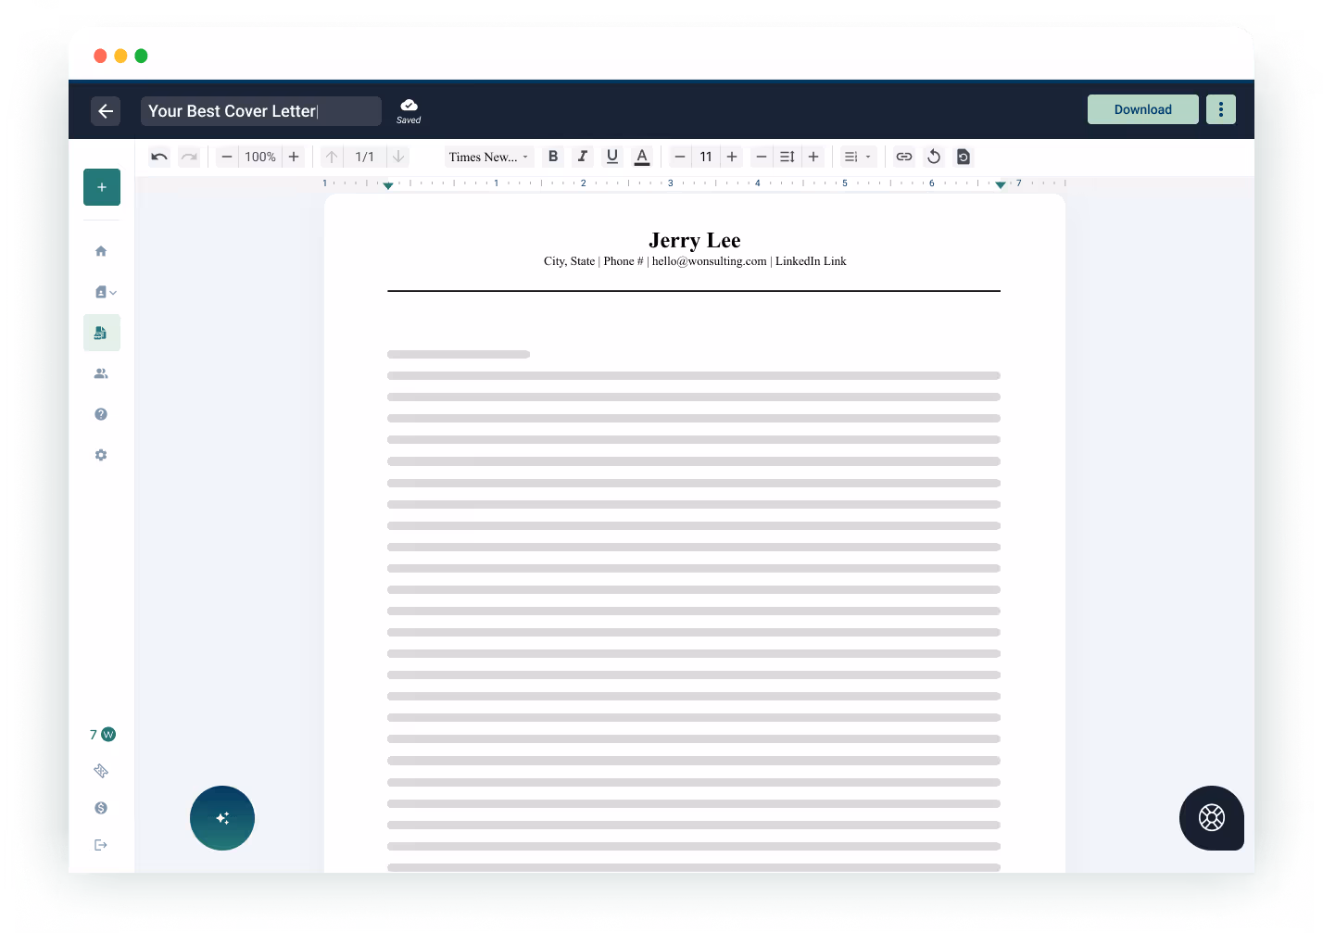Undo the last change
Screen dimensions: 1323x933
click(x=158, y=157)
